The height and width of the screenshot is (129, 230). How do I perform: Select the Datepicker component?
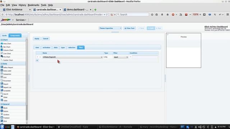(x=6, y=74)
